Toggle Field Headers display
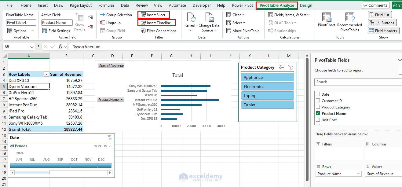 point(383,31)
